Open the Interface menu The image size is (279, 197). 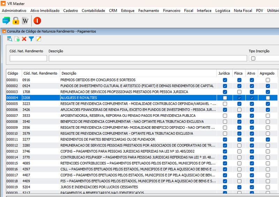[204, 10]
